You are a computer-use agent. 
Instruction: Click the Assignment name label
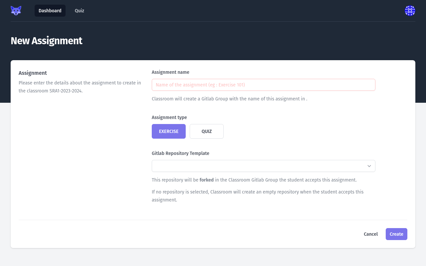click(x=170, y=72)
